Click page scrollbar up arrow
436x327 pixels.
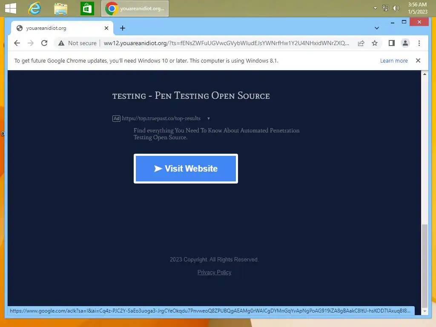[x=425, y=74]
